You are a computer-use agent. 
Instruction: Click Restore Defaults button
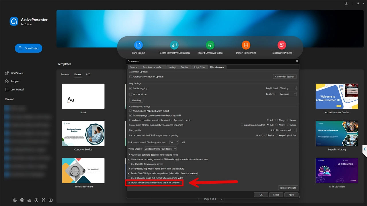(288, 188)
